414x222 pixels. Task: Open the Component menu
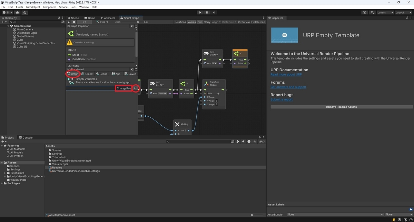[49, 7]
